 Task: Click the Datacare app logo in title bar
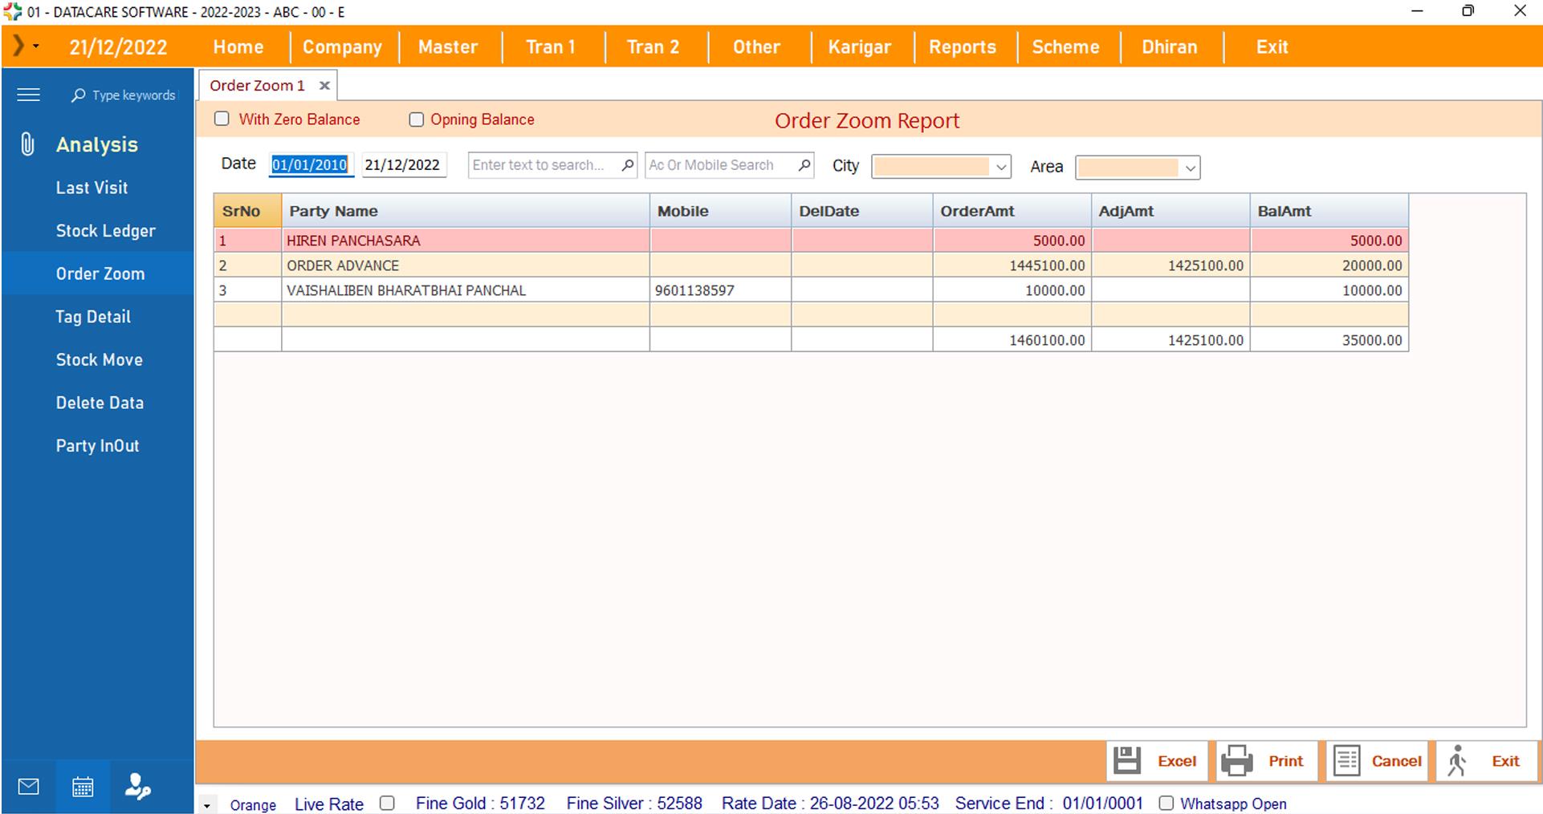tap(12, 11)
